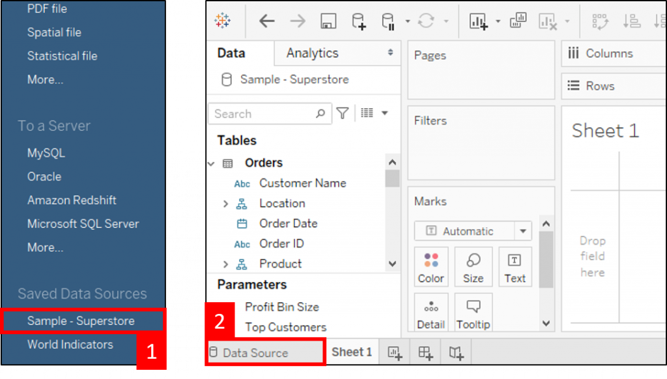Screen dimensions: 667x379
Task: Click the Size marks card button
Action: tap(473, 267)
